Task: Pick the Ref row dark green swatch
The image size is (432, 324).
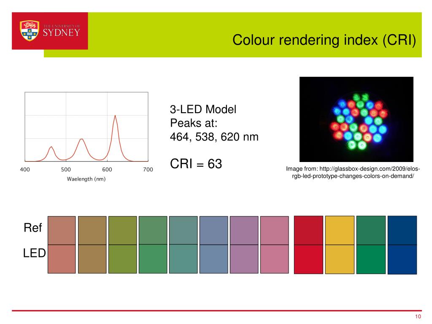Action: click(371, 230)
